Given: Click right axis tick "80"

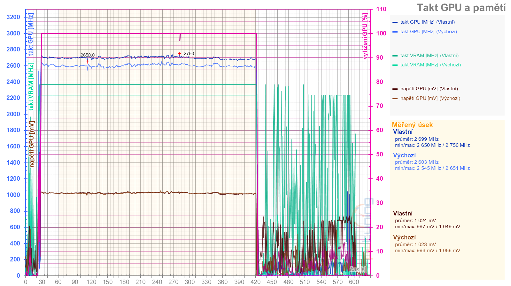Looking at the screenshot, I should pos(379,82).
